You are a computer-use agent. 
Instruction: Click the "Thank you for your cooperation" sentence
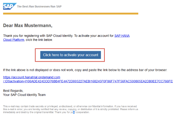tap(72, 112)
